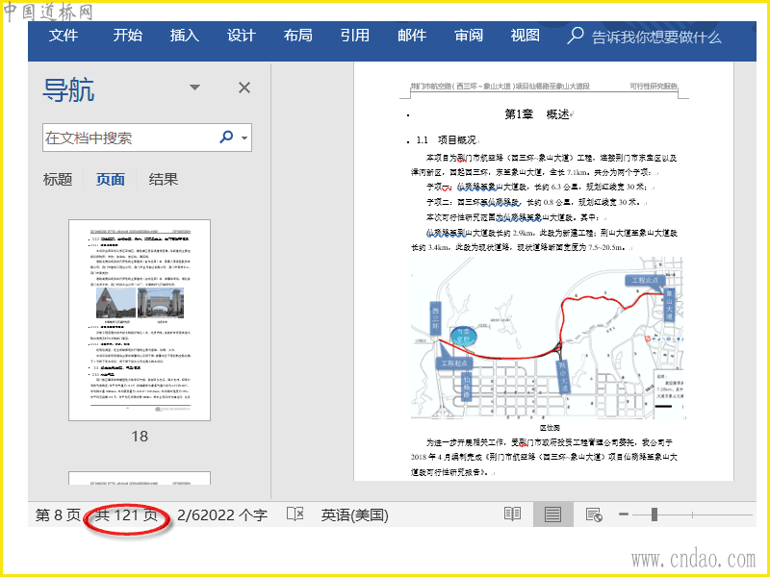
Task: Click the magnifier search icon in navigation
Action: 226,137
